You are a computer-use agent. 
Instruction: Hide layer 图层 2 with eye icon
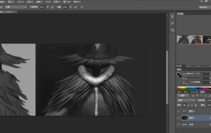(x=178, y=111)
